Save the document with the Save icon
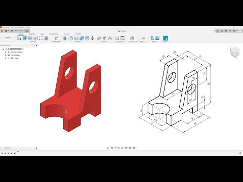The width and height of the screenshot is (243, 182). [x=12, y=31]
